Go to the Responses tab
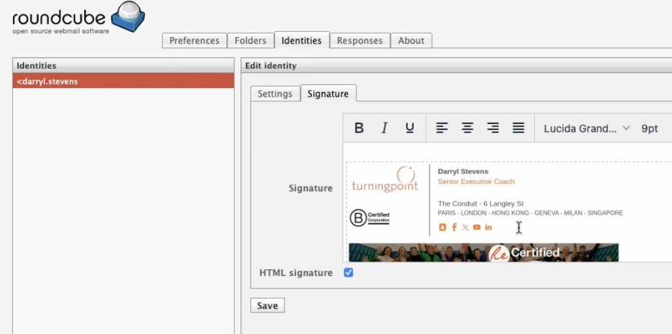This screenshot has height=334, width=672. coord(359,40)
